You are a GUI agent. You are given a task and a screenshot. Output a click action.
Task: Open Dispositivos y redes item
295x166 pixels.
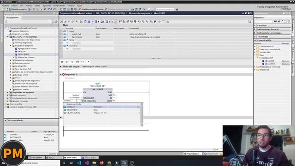(x=20, y=34)
